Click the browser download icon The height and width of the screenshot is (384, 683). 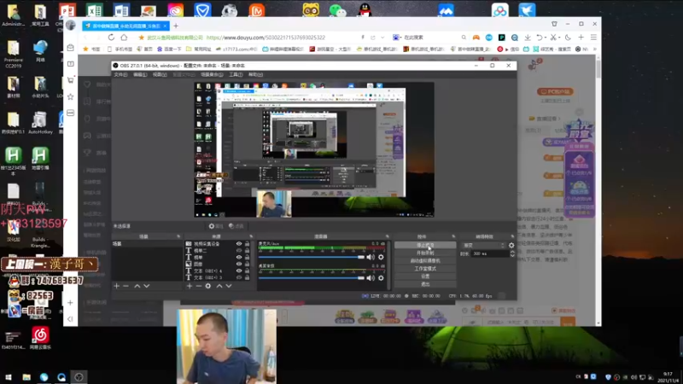coord(528,38)
